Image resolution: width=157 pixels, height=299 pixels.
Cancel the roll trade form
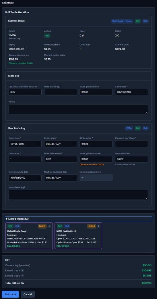click(x=28, y=294)
